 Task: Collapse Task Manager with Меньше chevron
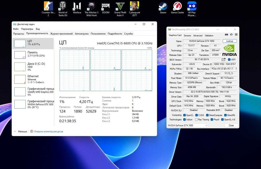pos(15,131)
